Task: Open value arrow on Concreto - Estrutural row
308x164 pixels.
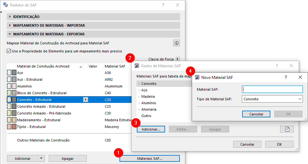Action: (x=85, y=100)
